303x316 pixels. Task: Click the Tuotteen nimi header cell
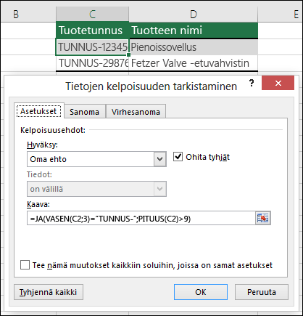[194, 31]
